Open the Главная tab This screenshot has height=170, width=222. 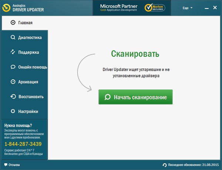[x=25, y=23]
